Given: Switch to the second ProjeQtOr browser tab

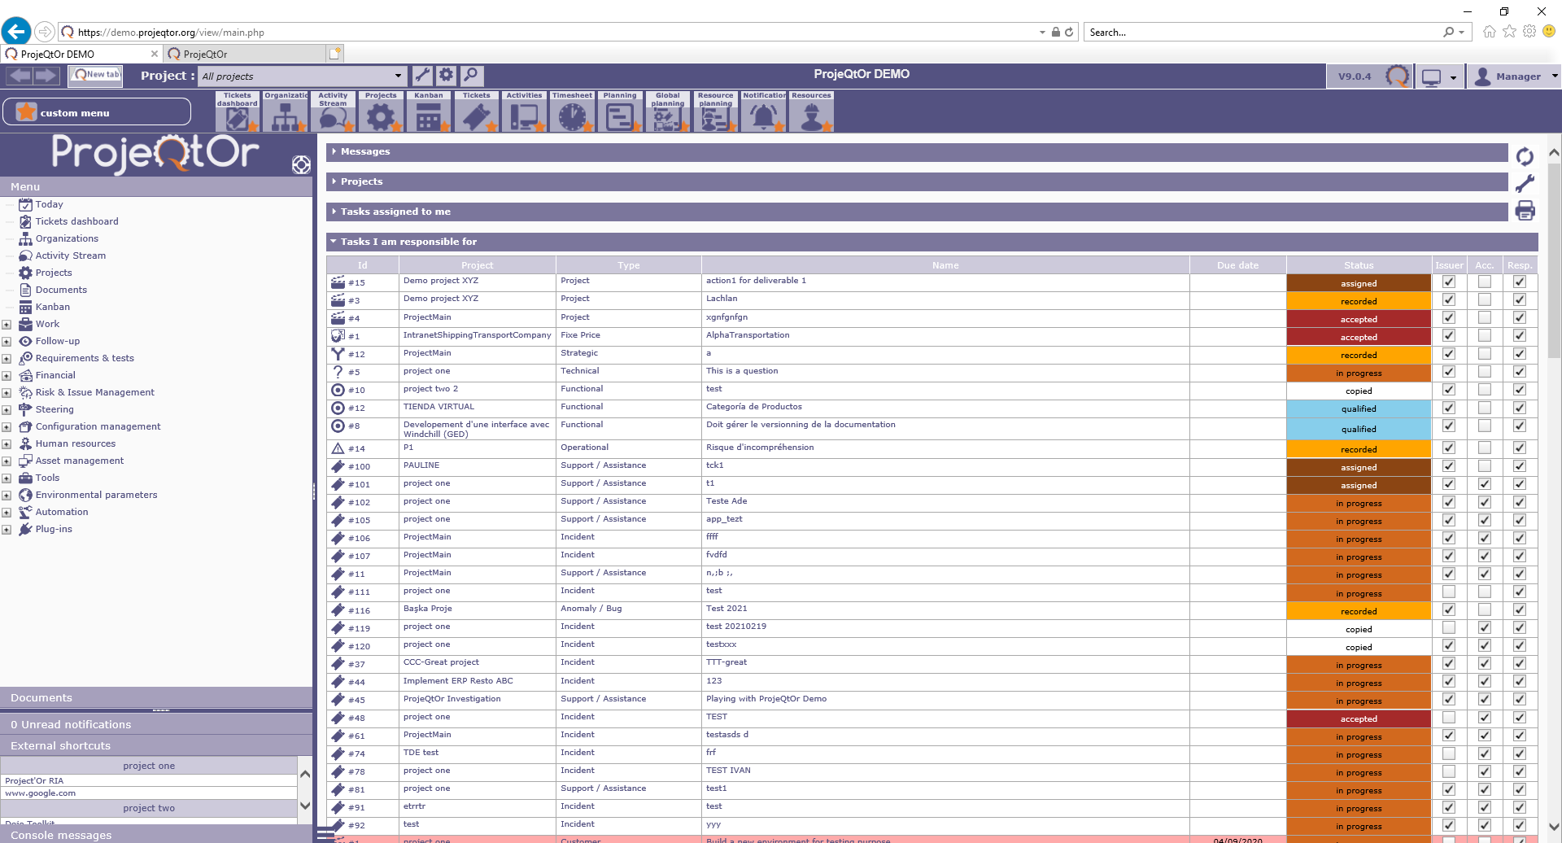Looking at the screenshot, I should pos(244,54).
